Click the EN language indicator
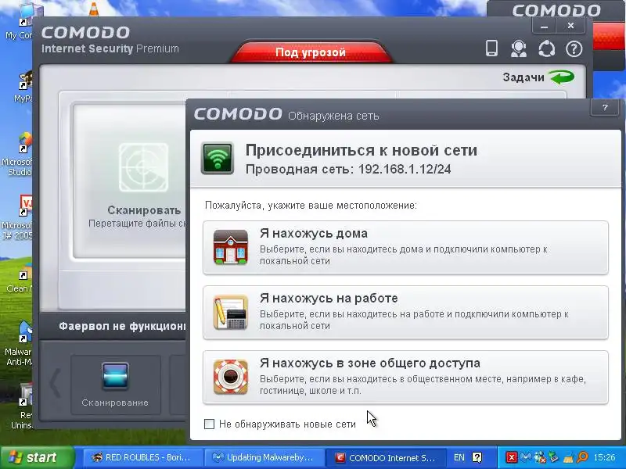Screen dimensions: 626x469 pyautogui.click(x=459, y=457)
